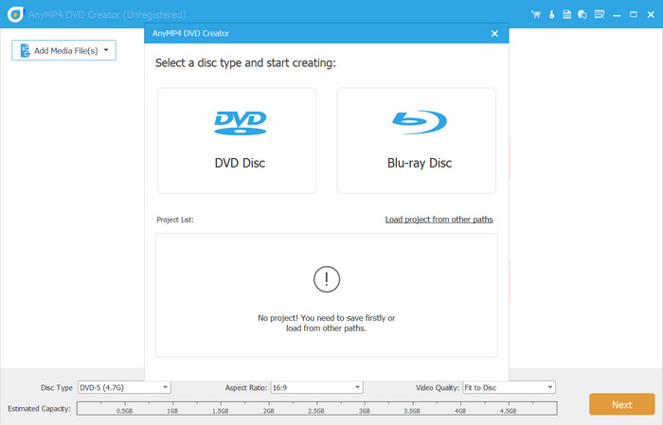The width and height of the screenshot is (663, 425).
Task: Click the 'Aspect Ratio:' label
Action: (245, 387)
